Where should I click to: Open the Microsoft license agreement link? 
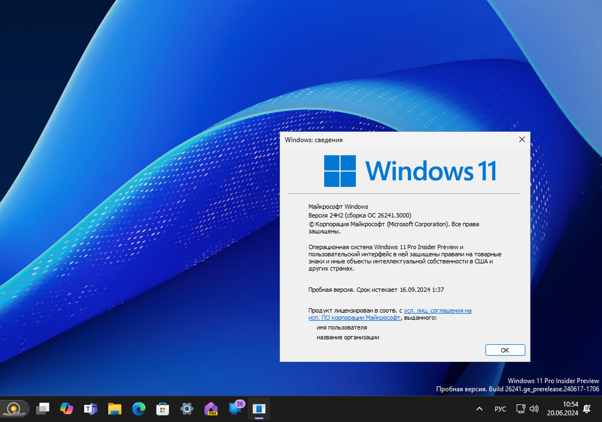tap(437, 310)
